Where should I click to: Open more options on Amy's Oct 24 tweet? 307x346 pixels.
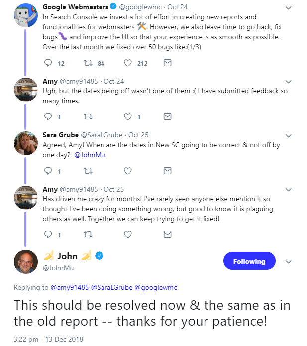click(x=289, y=81)
